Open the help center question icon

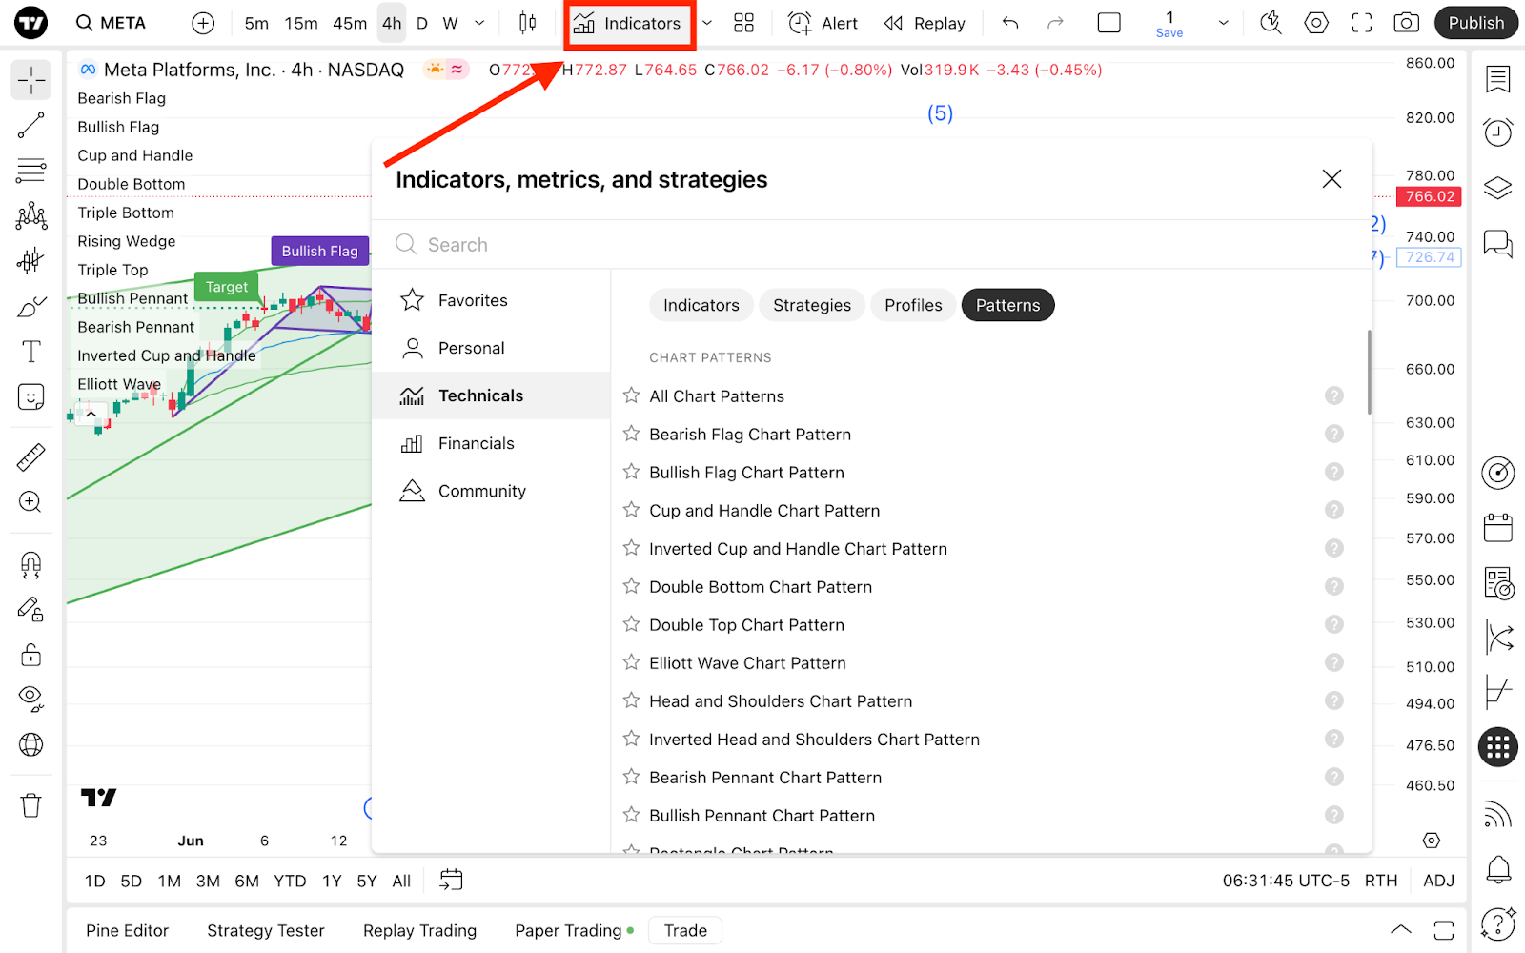point(1498,923)
